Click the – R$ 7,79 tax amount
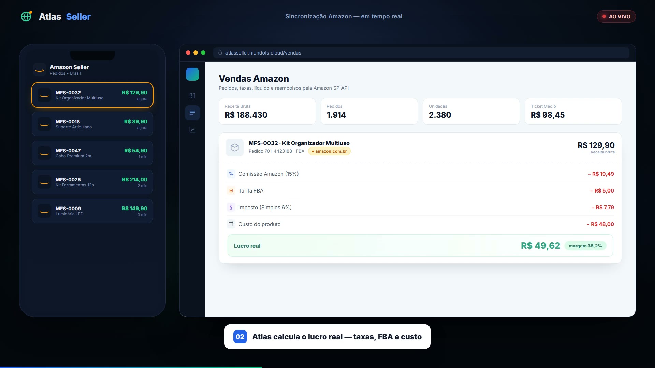 (x=603, y=208)
